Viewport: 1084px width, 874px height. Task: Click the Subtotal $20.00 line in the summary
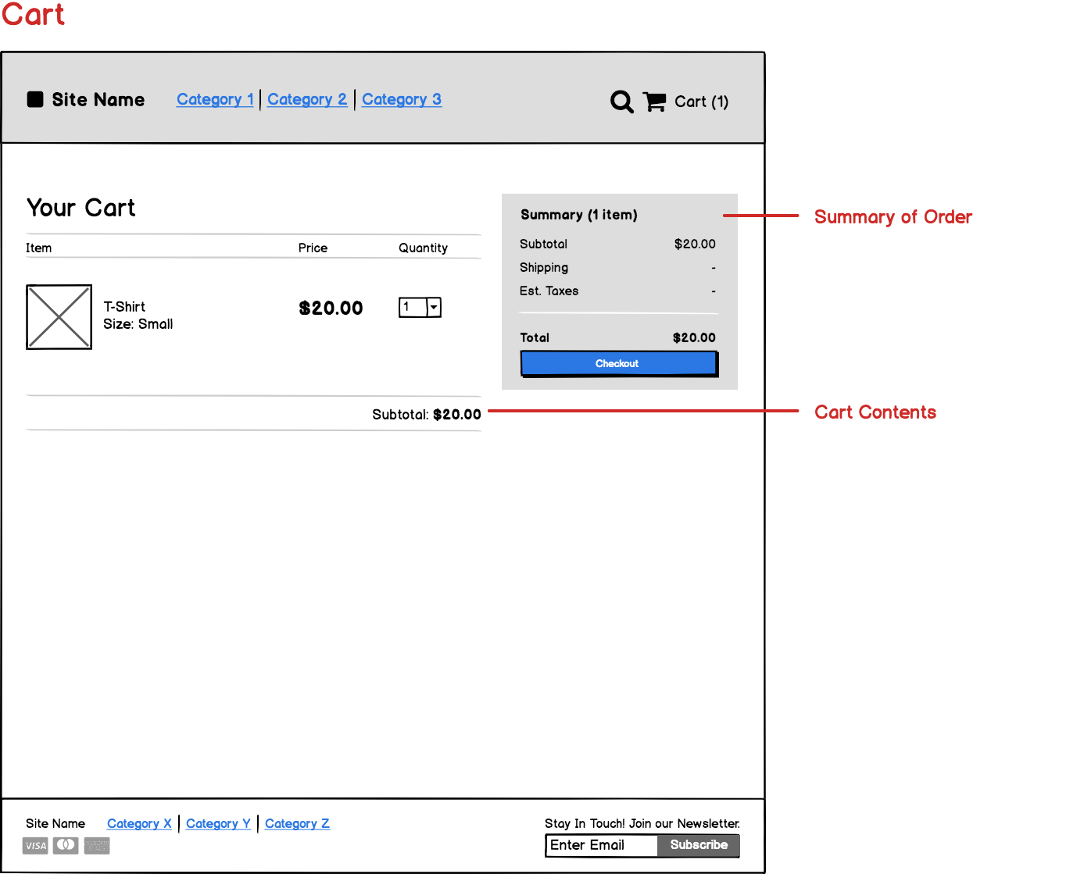point(617,244)
